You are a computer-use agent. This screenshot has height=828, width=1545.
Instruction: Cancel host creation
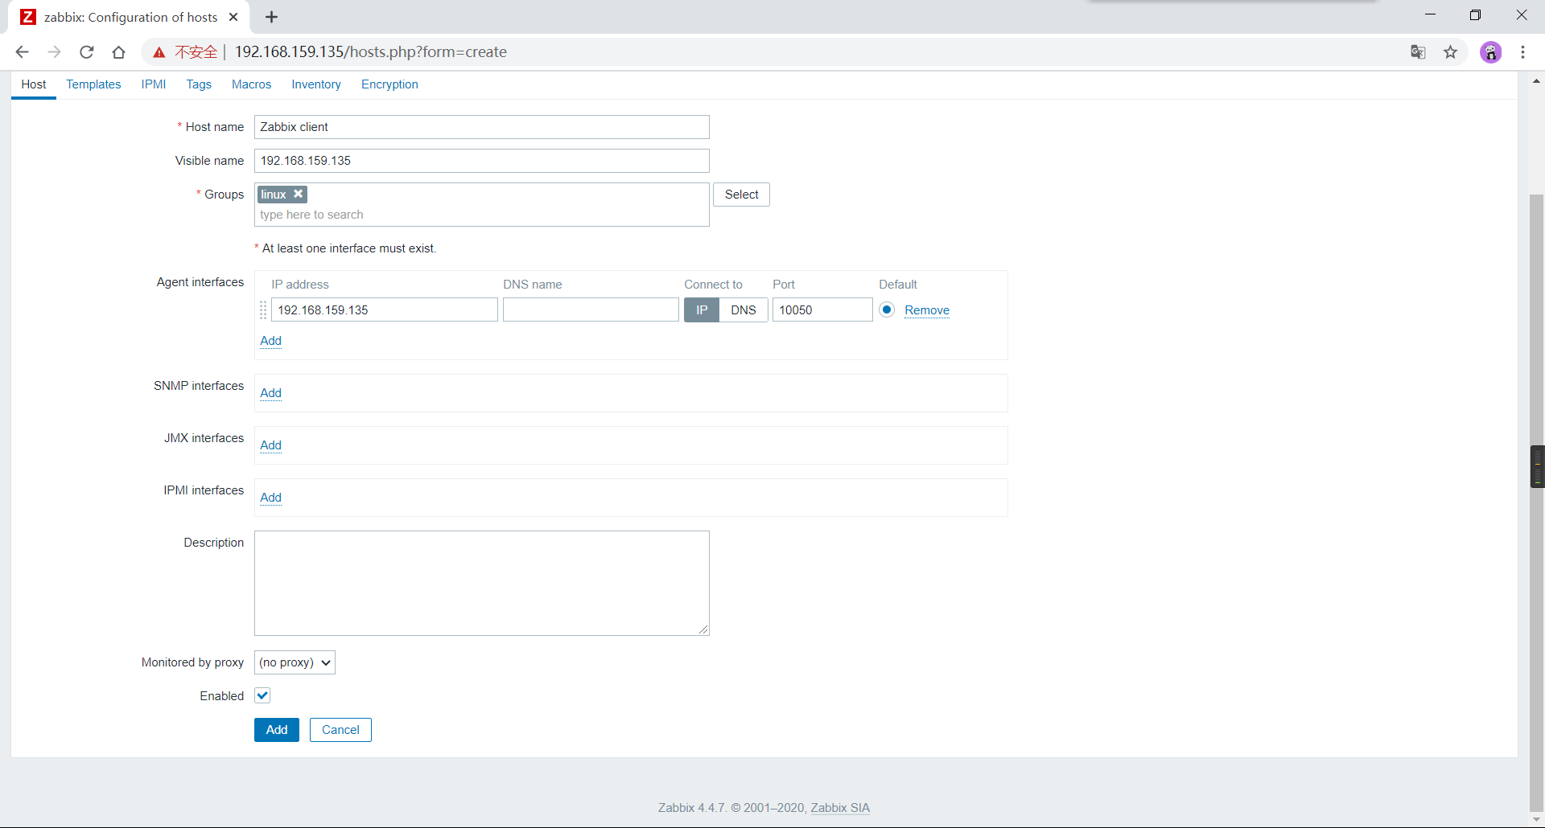tap(340, 730)
